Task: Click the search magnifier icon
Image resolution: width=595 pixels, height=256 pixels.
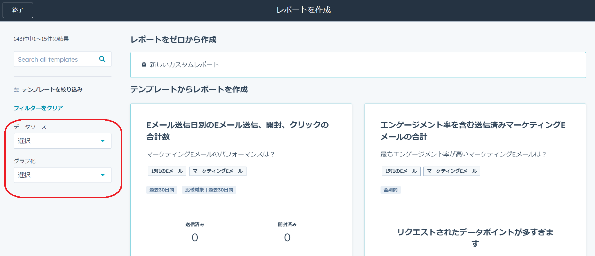Action: (x=102, y=59)
